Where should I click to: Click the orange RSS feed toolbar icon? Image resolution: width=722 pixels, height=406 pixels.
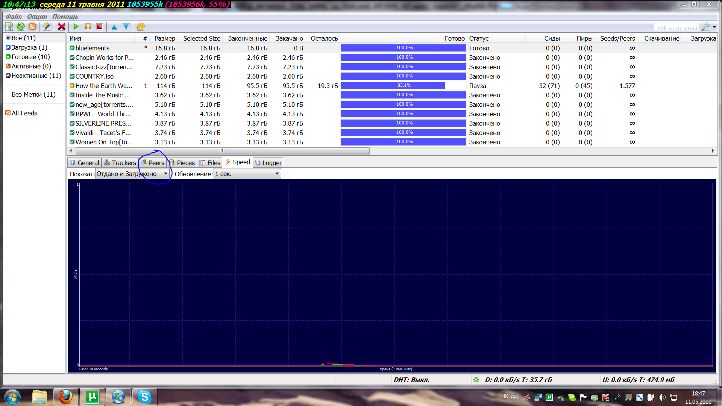[32, 27]
